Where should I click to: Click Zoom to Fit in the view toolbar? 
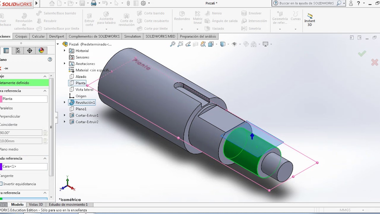pos(172,44)
